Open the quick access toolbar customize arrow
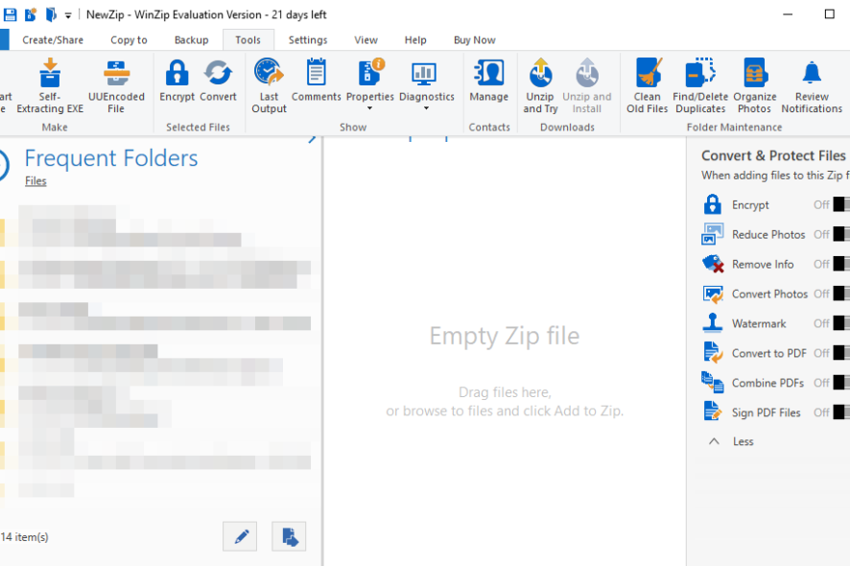Viewport: 850px width, 566px height. tap(68, 15)
